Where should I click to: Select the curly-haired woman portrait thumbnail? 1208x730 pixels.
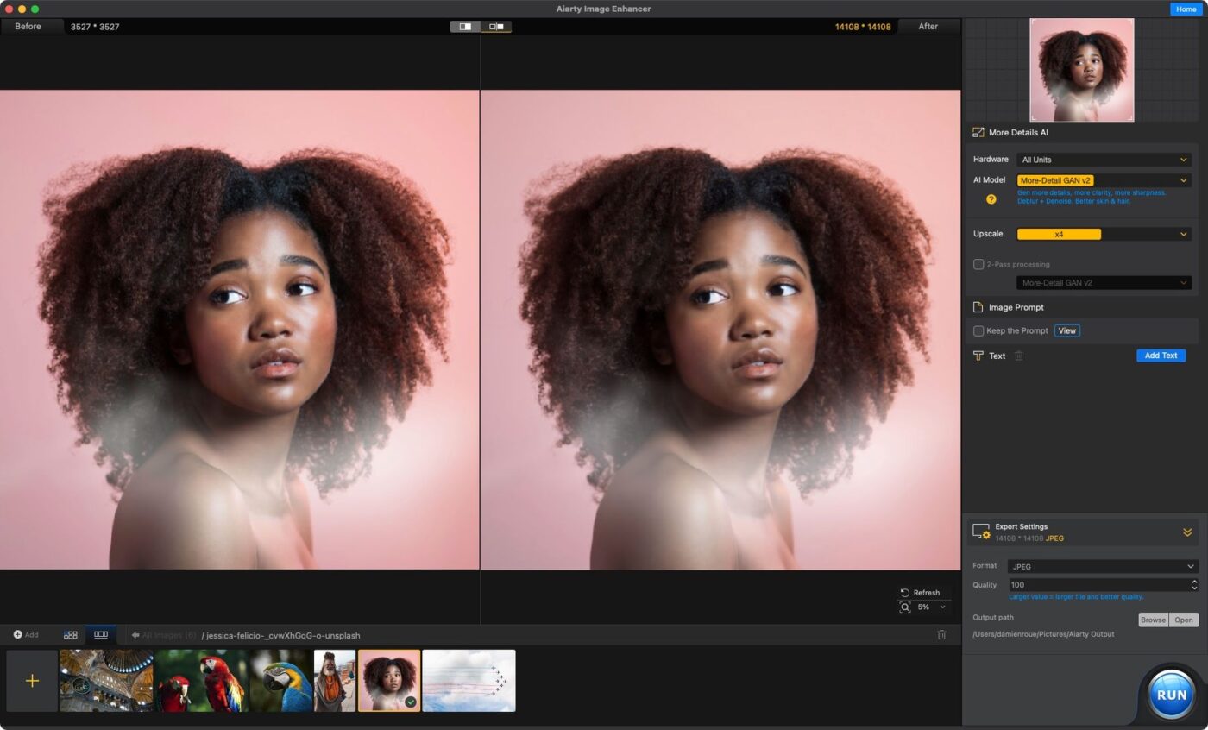(x=389, y=681)
